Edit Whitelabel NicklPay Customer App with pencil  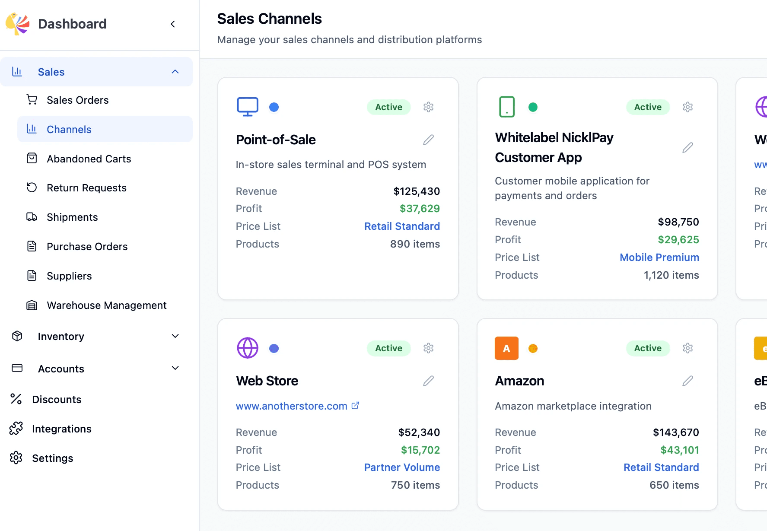coord(687,147)
